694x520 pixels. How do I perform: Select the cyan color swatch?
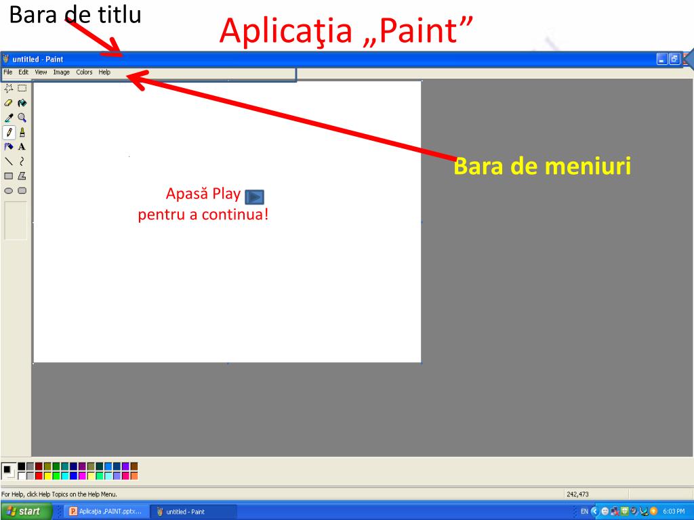tap(64, 476)
